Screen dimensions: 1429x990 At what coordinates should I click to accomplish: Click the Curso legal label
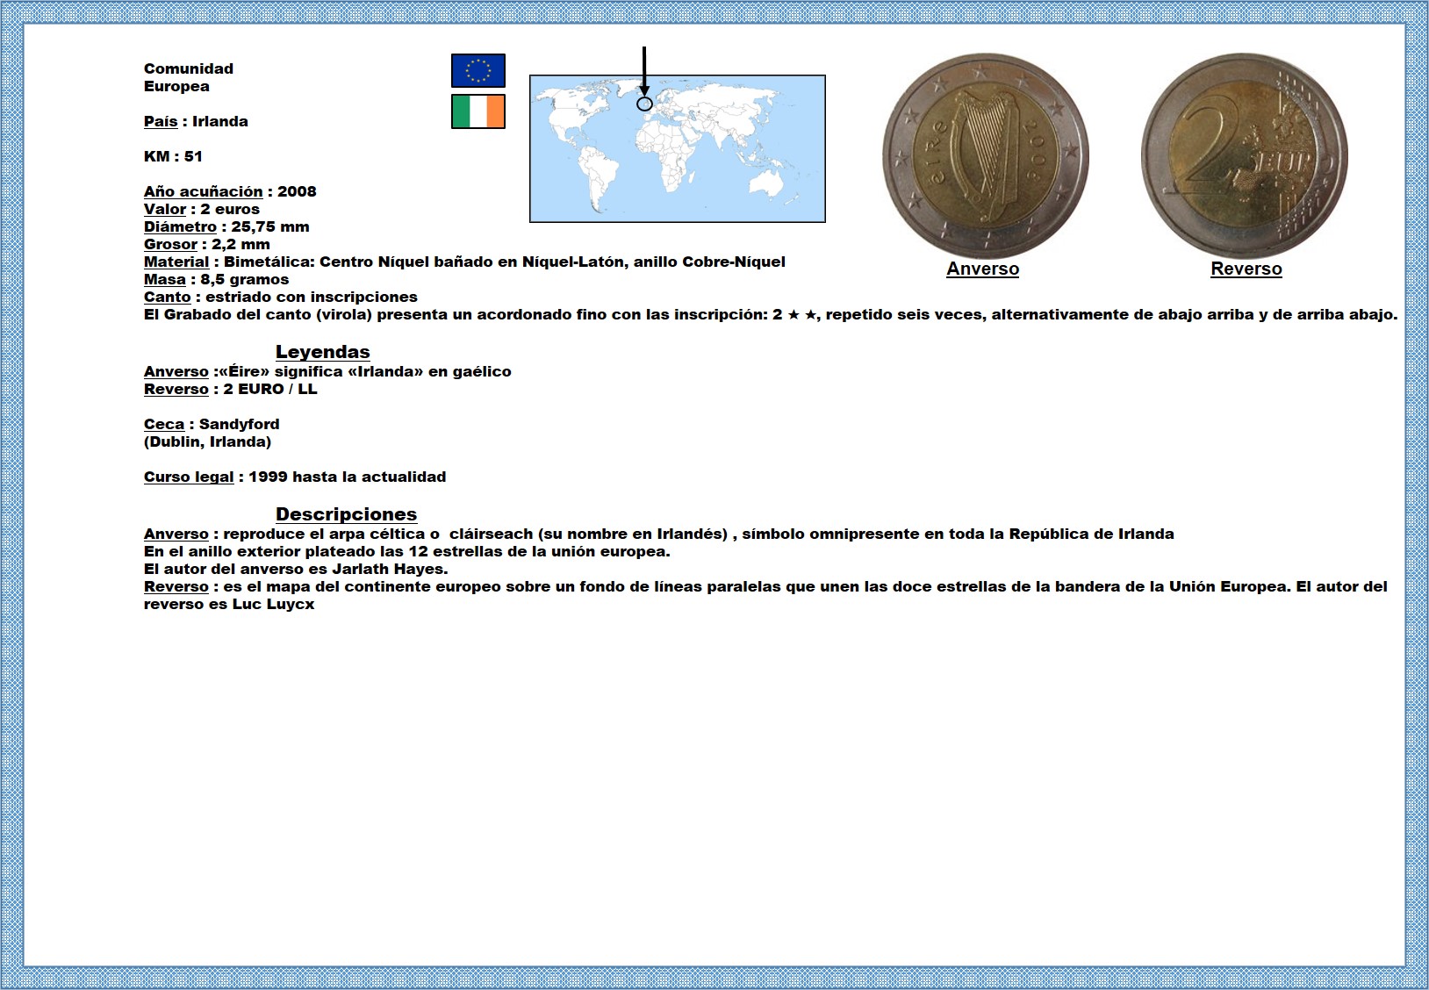coord(189,477)
